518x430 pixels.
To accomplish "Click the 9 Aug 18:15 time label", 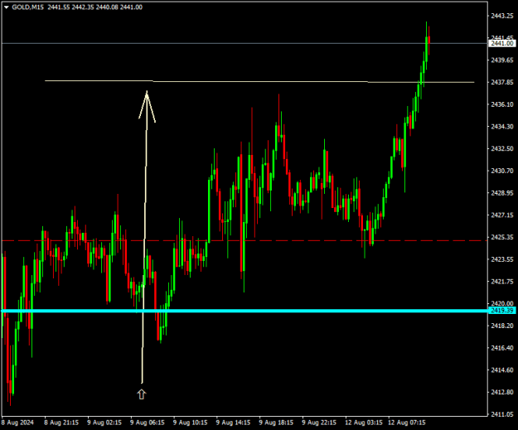I will coord(276,423).
